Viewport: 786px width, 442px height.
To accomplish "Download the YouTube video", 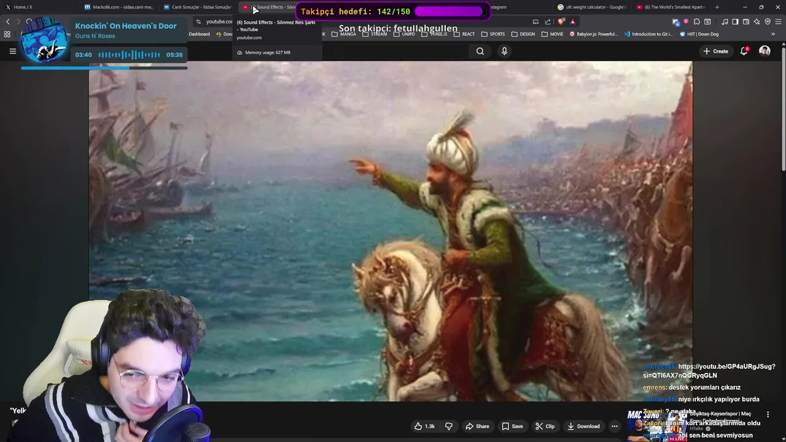I will [583, 426].
